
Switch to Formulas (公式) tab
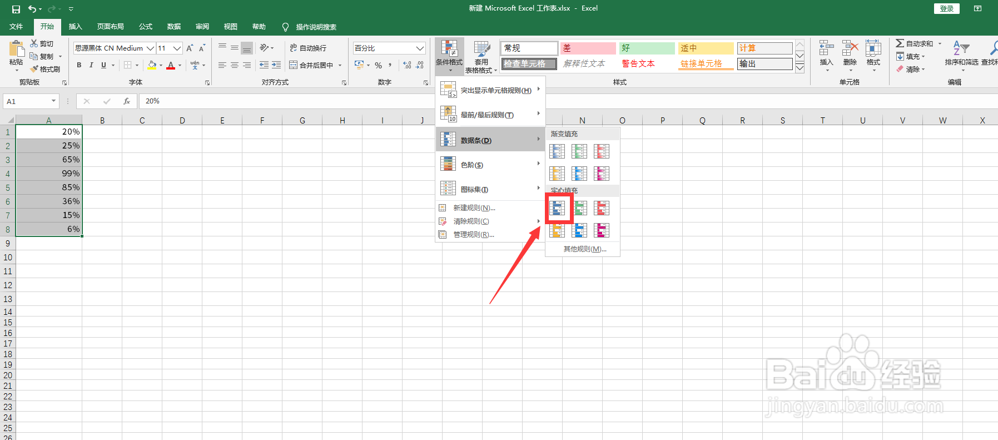(x=146, y=27)
